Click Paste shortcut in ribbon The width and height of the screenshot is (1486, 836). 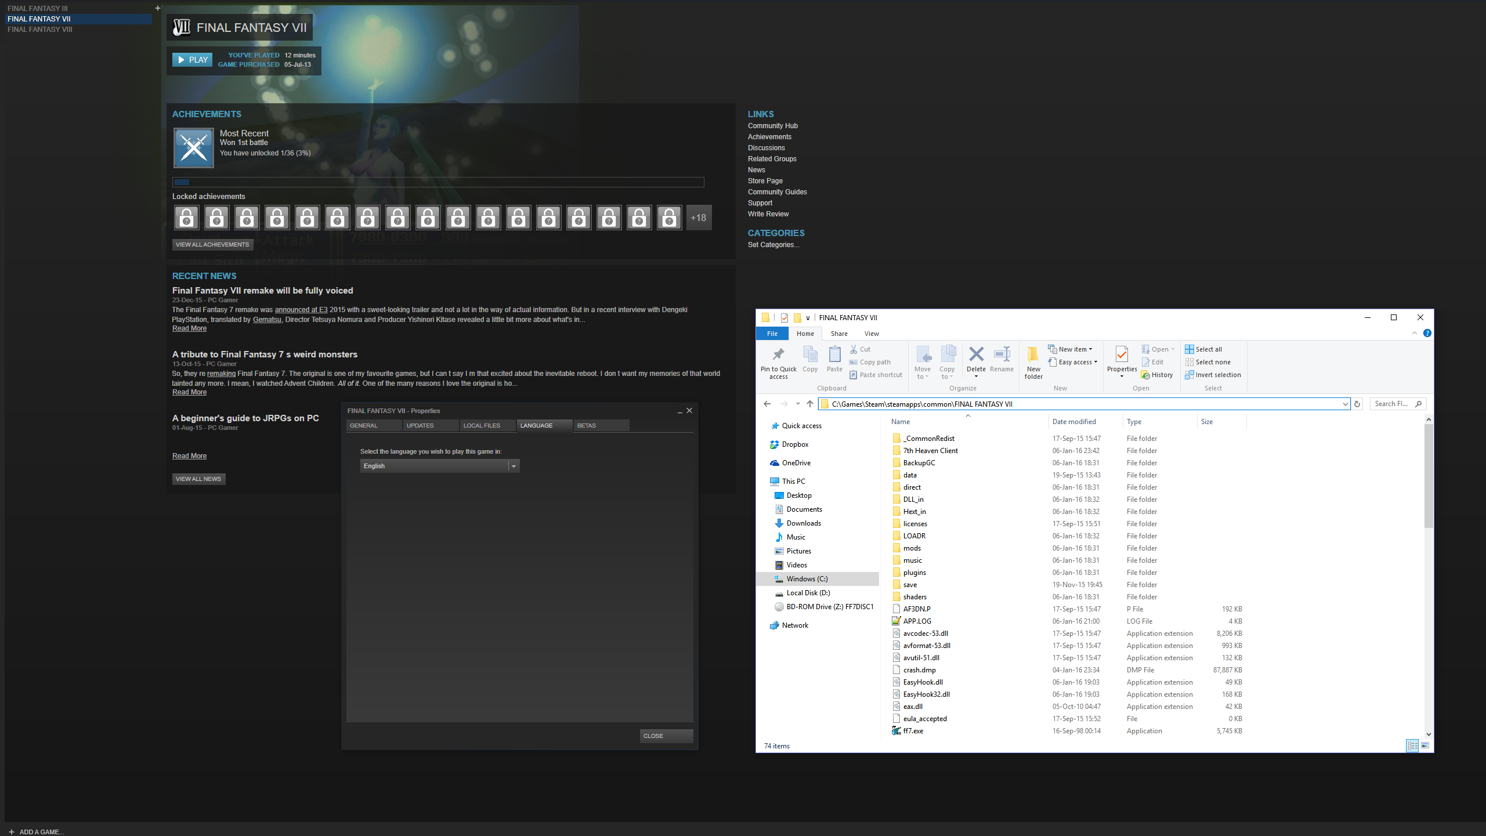pyautogui.click(x=876, y=375)
